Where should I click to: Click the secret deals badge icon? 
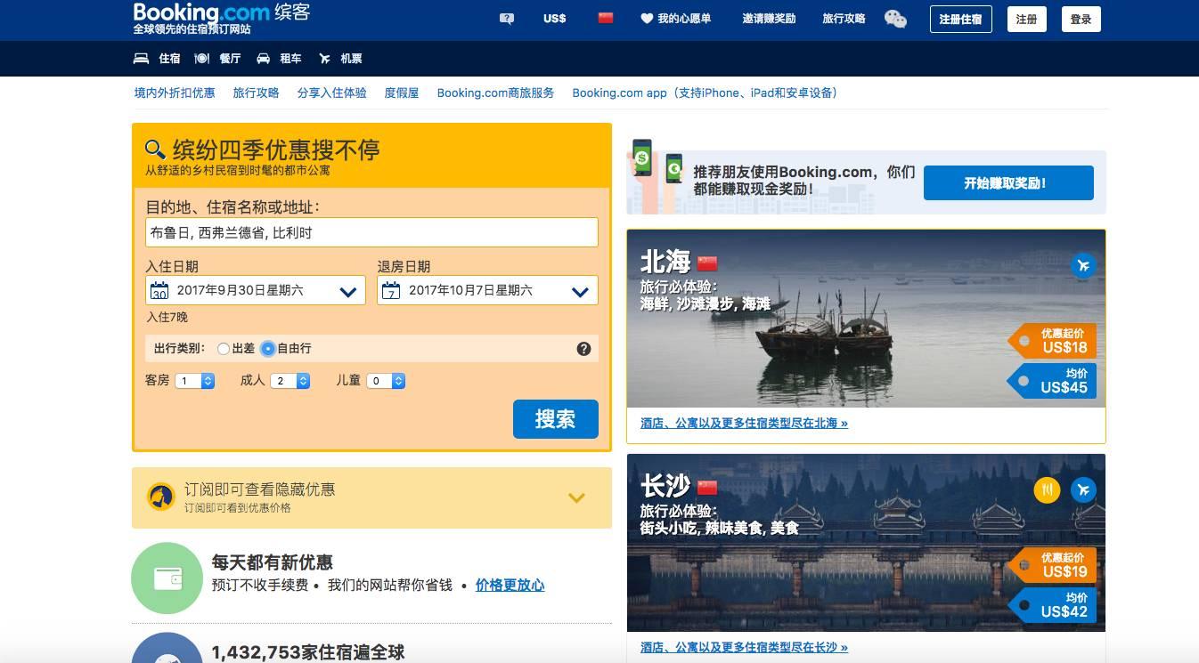(x=160, y=497)
